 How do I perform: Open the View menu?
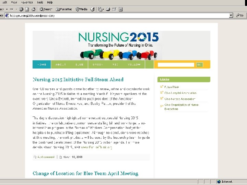[x=14, y=2]
